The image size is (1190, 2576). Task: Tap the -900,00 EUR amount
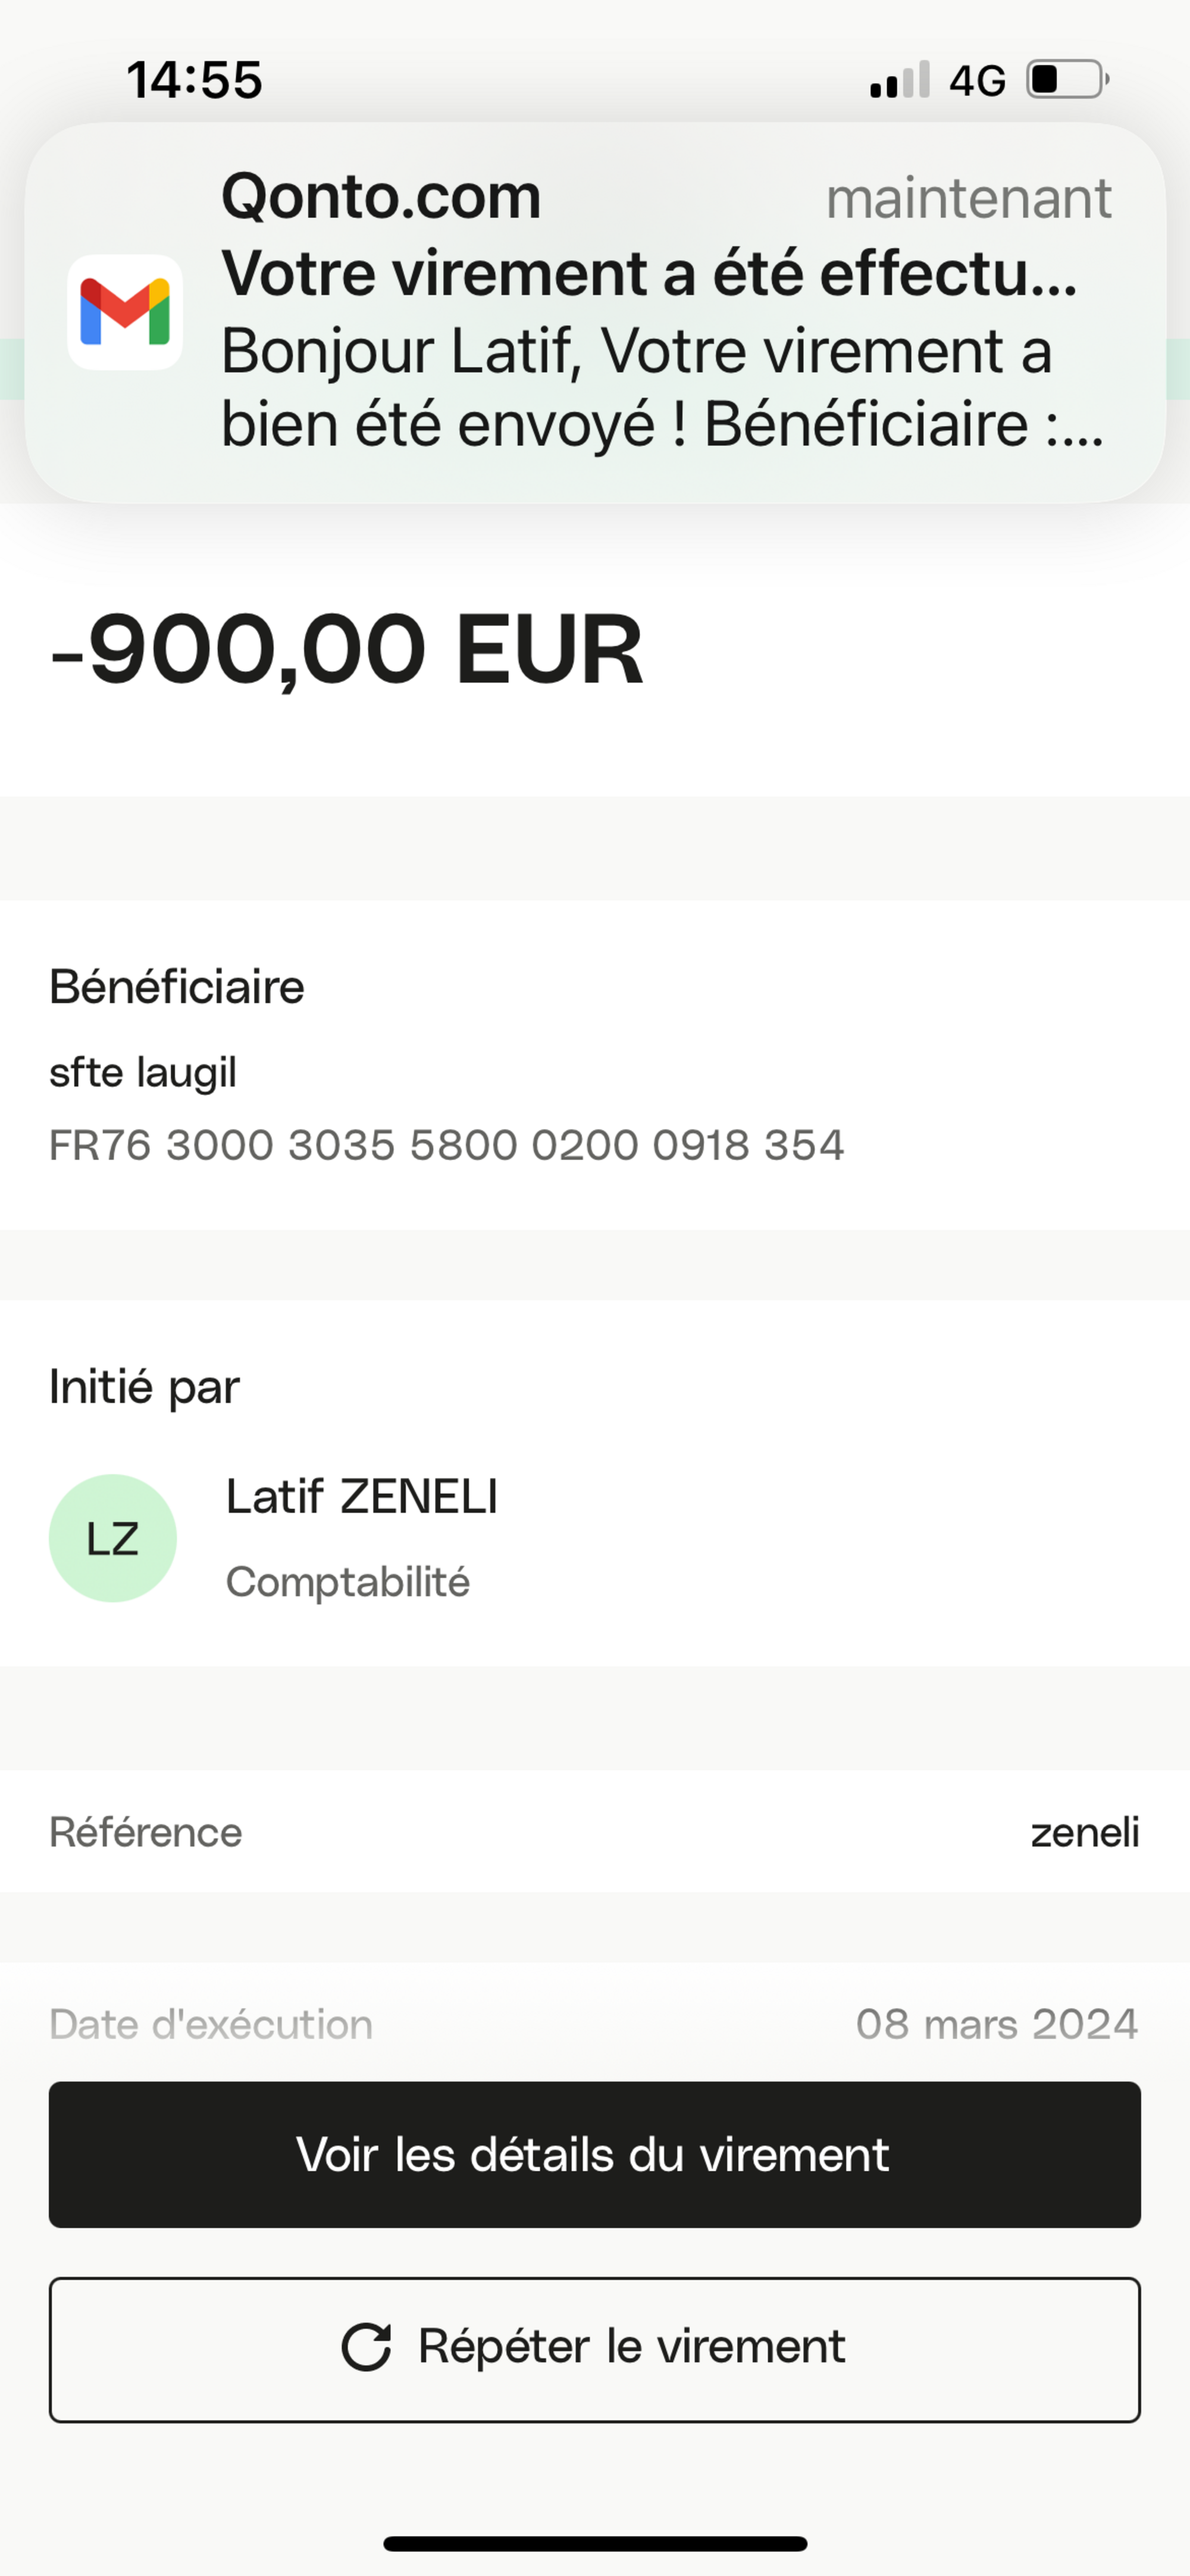(x=346, y=650)
